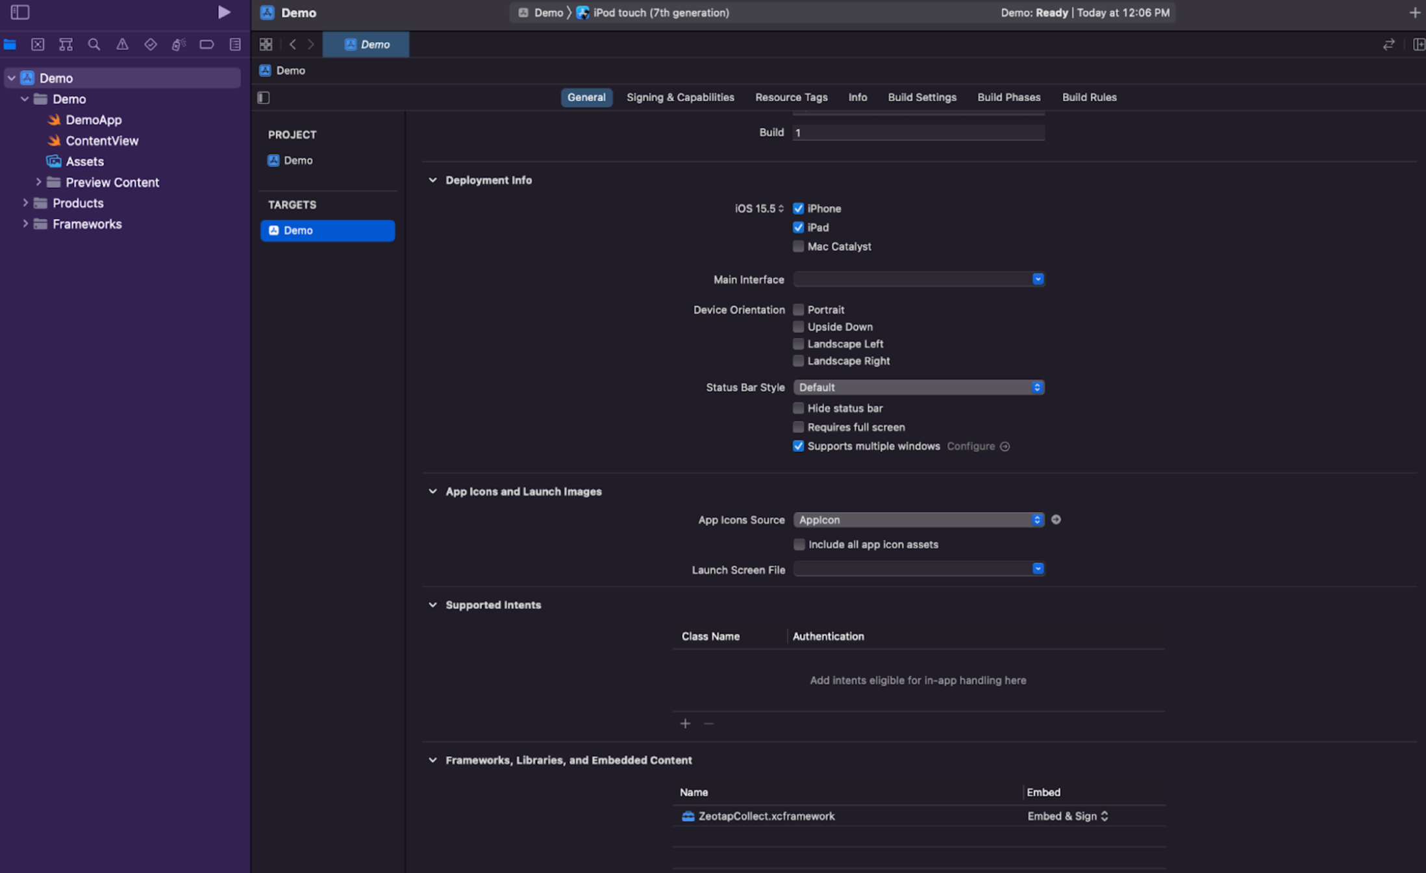Open the Test navigator diamond checkmark icon
1426x873 pixels.
coord(151,44)
